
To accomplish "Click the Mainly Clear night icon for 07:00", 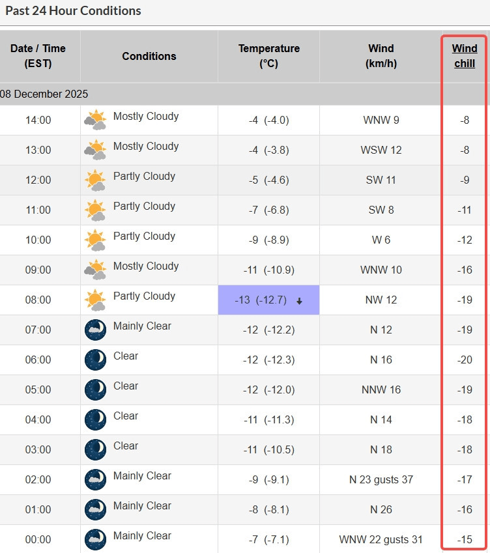I will pos(95,330).
